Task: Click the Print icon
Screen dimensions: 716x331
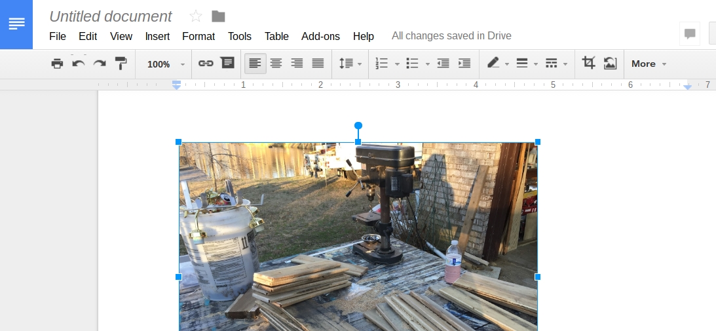Action: pyautogui.click(x=57, y=64)
